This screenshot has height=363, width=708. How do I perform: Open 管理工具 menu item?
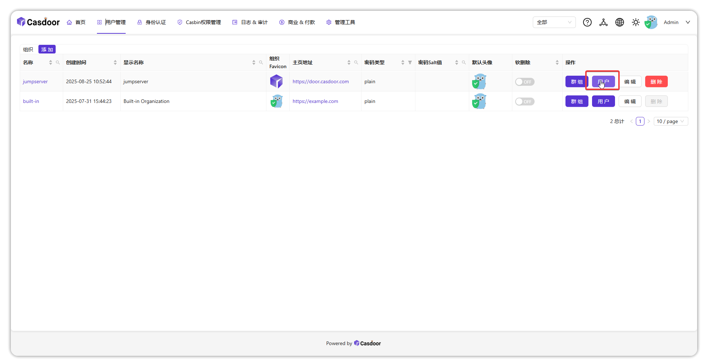341,22
